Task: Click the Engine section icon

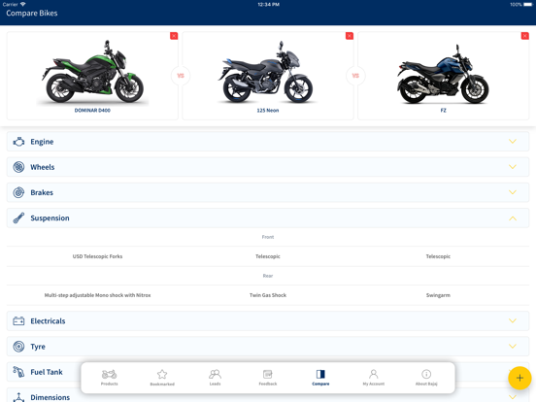Action: 18,142
